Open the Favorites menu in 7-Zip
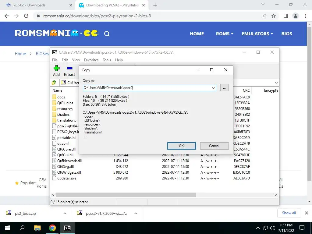The width and height of the screenshot is (312, 234). pyautogui.click(x=91, y=60)
